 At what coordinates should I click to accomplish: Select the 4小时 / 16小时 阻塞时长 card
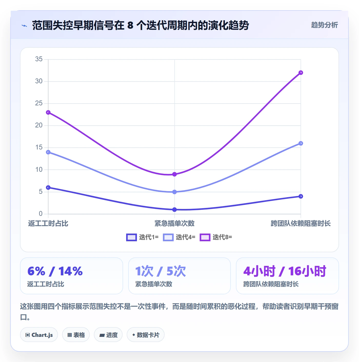[x=287, y=276]
